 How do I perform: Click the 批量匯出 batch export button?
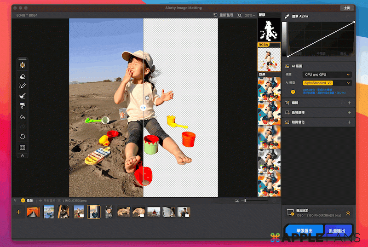[x=338, y=230]
